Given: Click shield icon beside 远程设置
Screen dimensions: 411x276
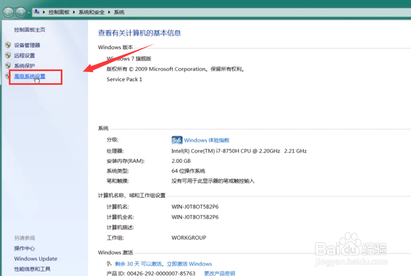Looking at the screenshot, I should pyautogui.click(x=8, y=55).
